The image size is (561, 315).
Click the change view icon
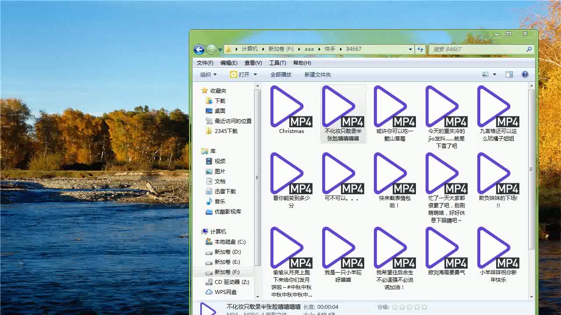pos(485,74)
